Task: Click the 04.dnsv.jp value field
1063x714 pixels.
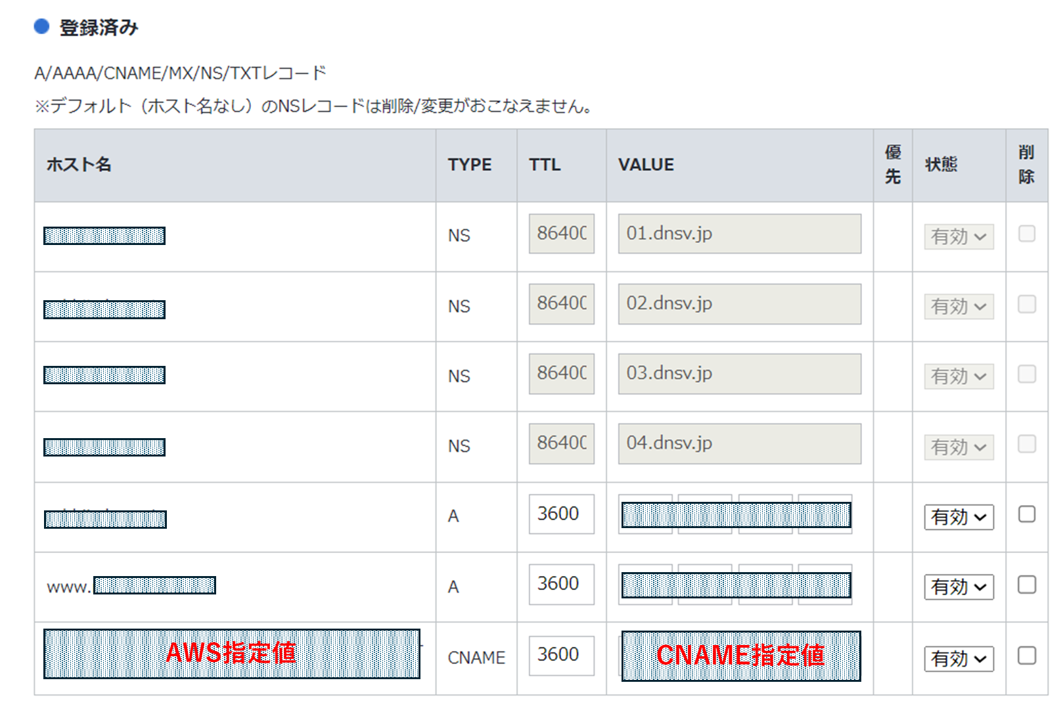Action: click(x=739, y=443)
